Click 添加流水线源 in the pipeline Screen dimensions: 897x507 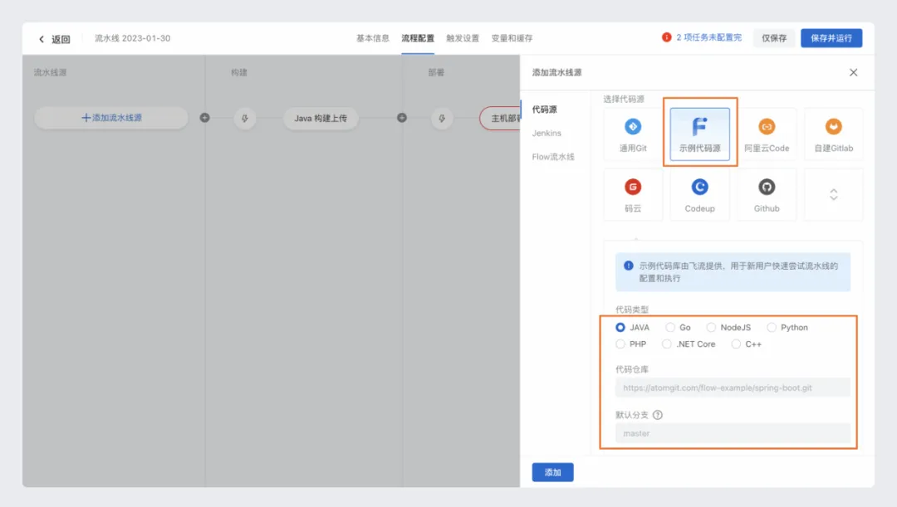coord(111,118)
